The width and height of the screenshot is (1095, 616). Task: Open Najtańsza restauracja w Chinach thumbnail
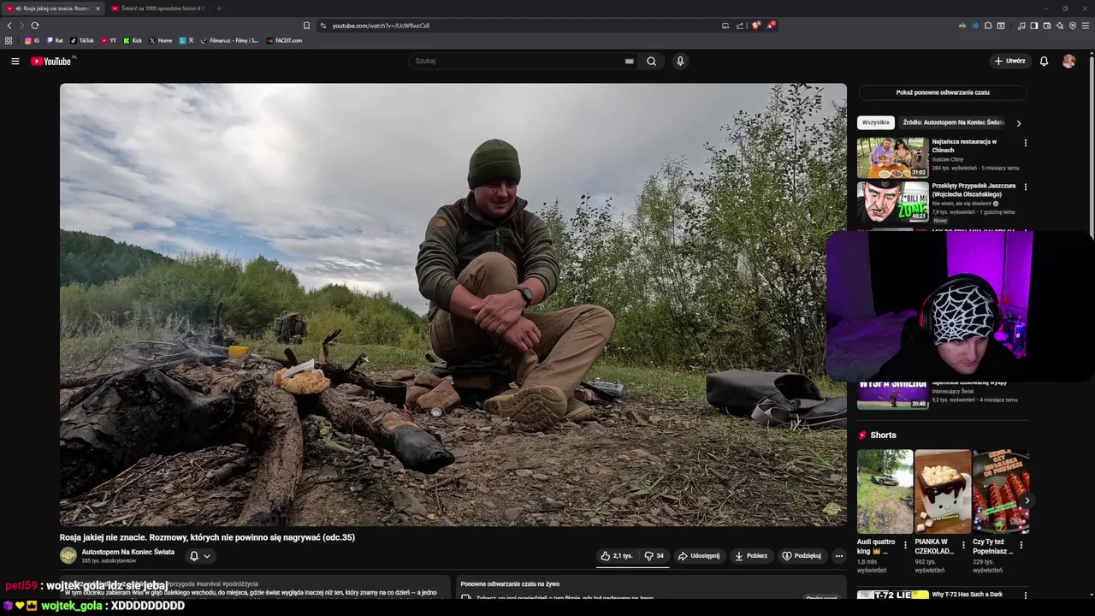pos(893,157)
